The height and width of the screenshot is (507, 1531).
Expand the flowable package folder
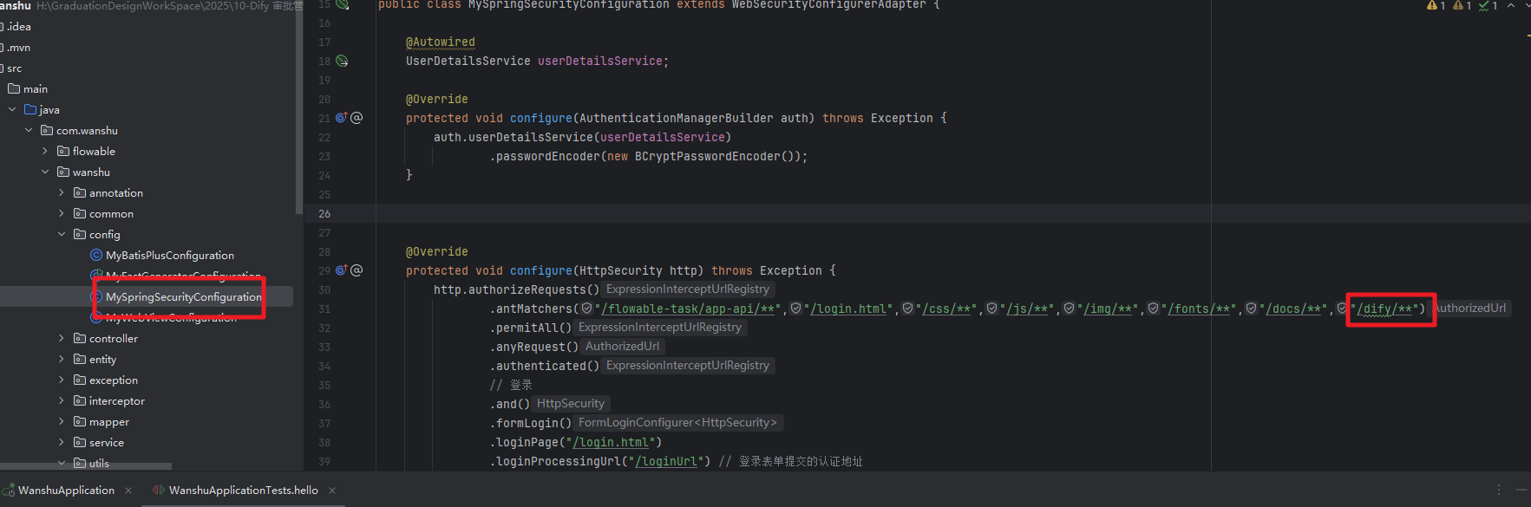coord(45,152)
